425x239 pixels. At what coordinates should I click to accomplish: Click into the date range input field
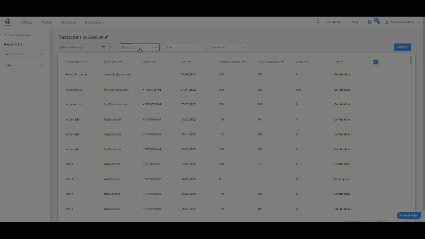tap(79, 47)
